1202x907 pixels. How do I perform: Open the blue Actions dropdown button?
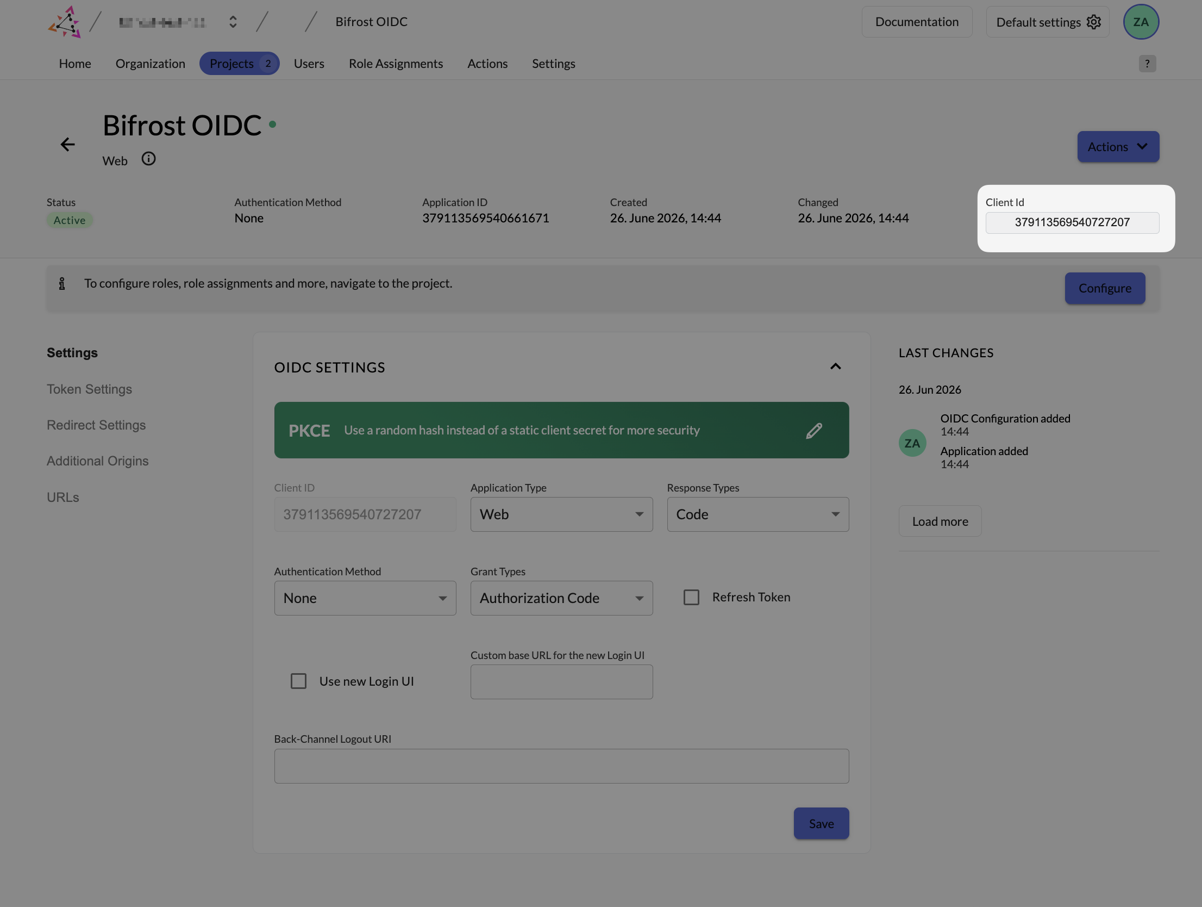[x=1118, y=147]
